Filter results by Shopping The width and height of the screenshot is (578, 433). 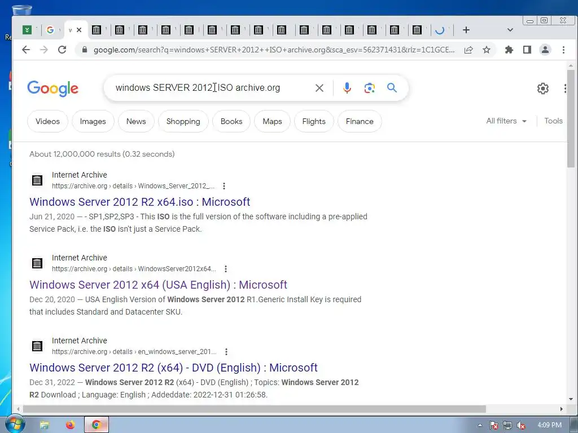(x=183, y=121)
